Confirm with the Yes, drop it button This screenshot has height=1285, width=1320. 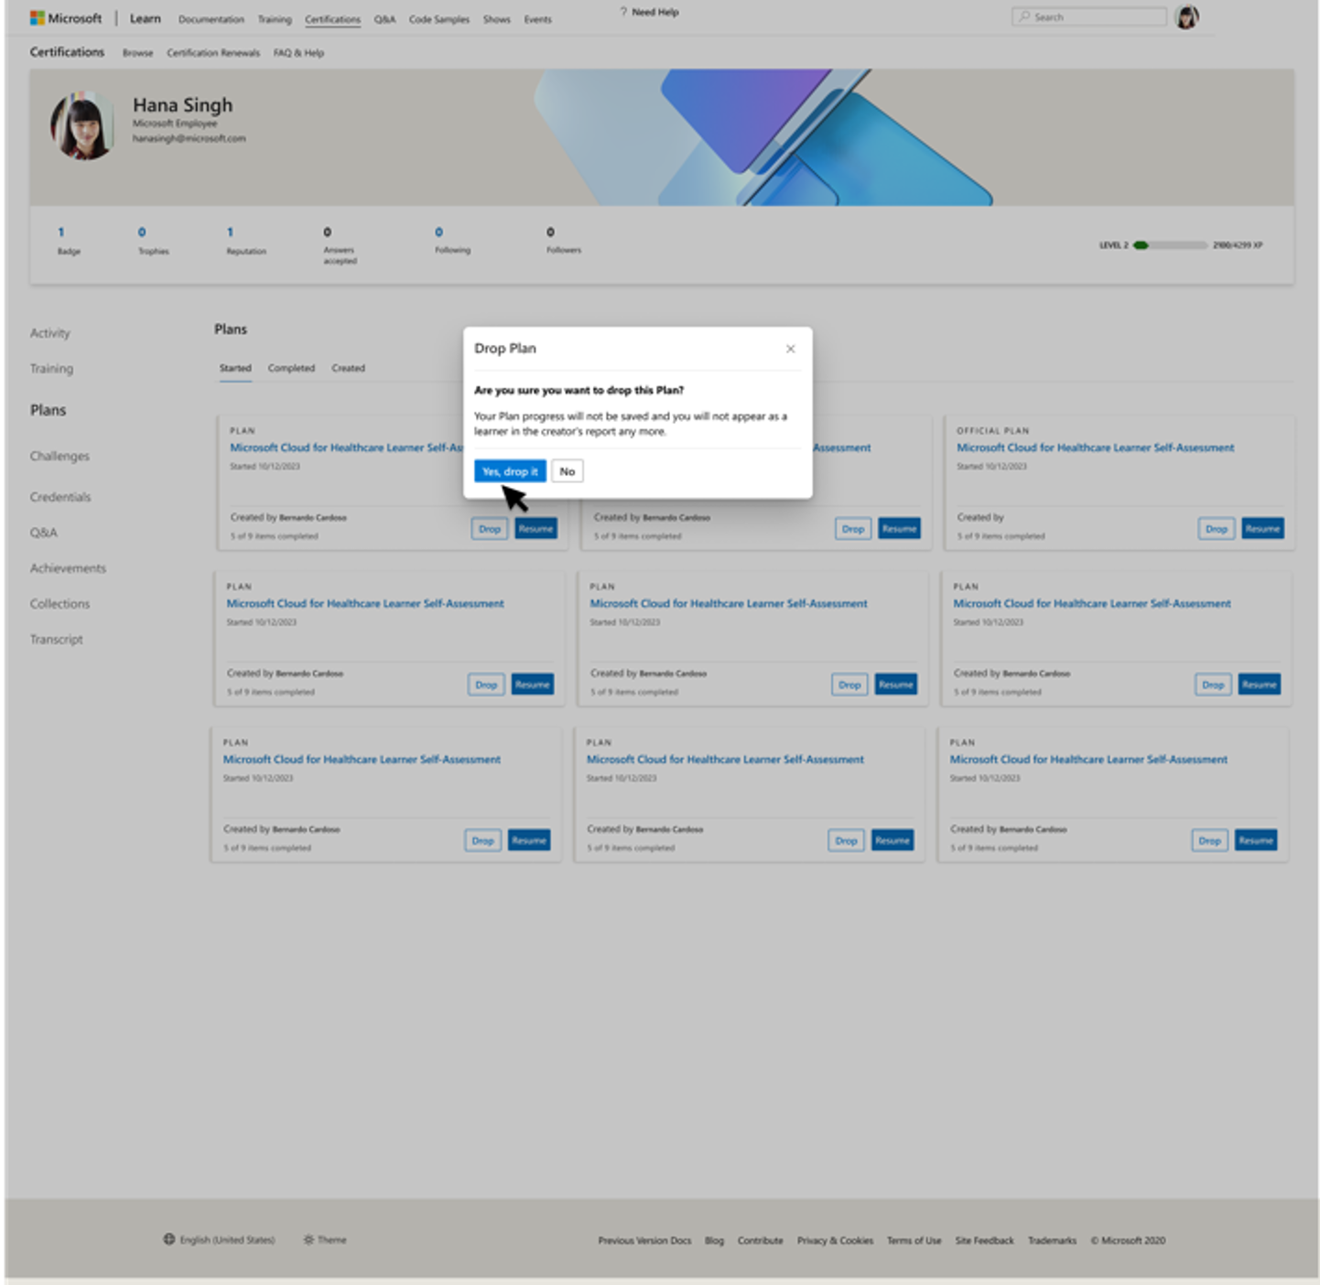tap(510, 470)
